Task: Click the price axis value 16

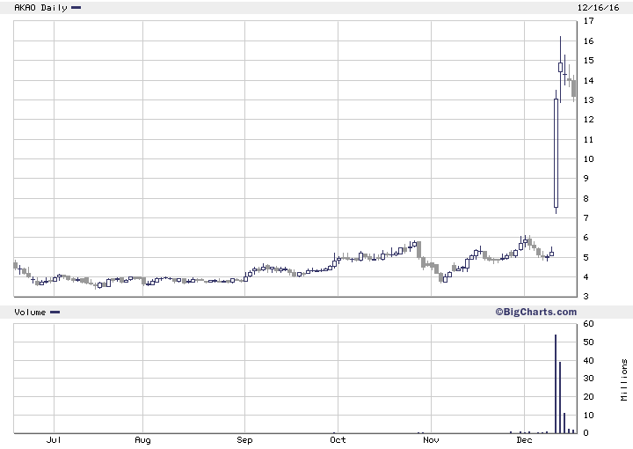Action: coord(588,40)
